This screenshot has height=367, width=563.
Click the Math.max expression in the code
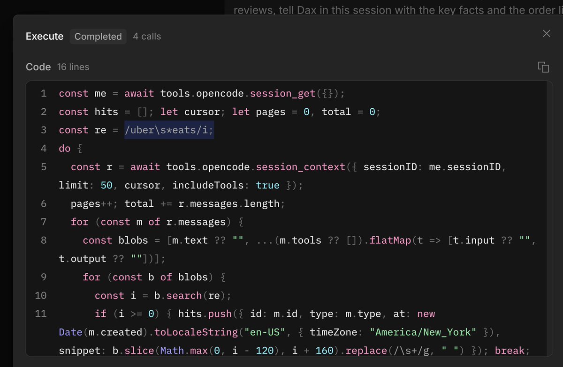[184, 351]
